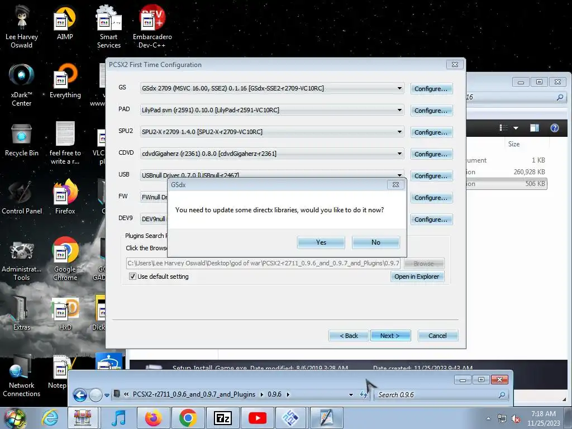Open recent pages dropdown next to forward button
Screen dimensions: 572x429
click(x=107, y=395)
